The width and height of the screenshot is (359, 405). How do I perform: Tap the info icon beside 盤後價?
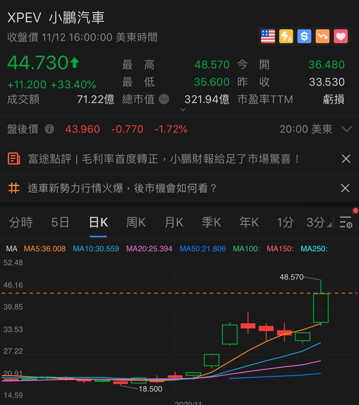[49, 129]
